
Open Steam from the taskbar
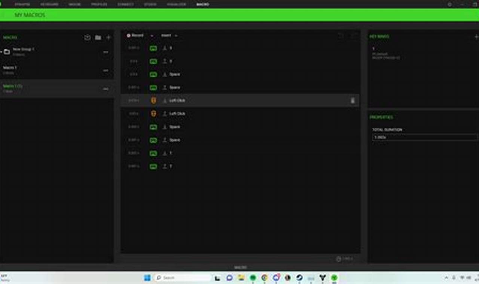[x=299, y=278]
